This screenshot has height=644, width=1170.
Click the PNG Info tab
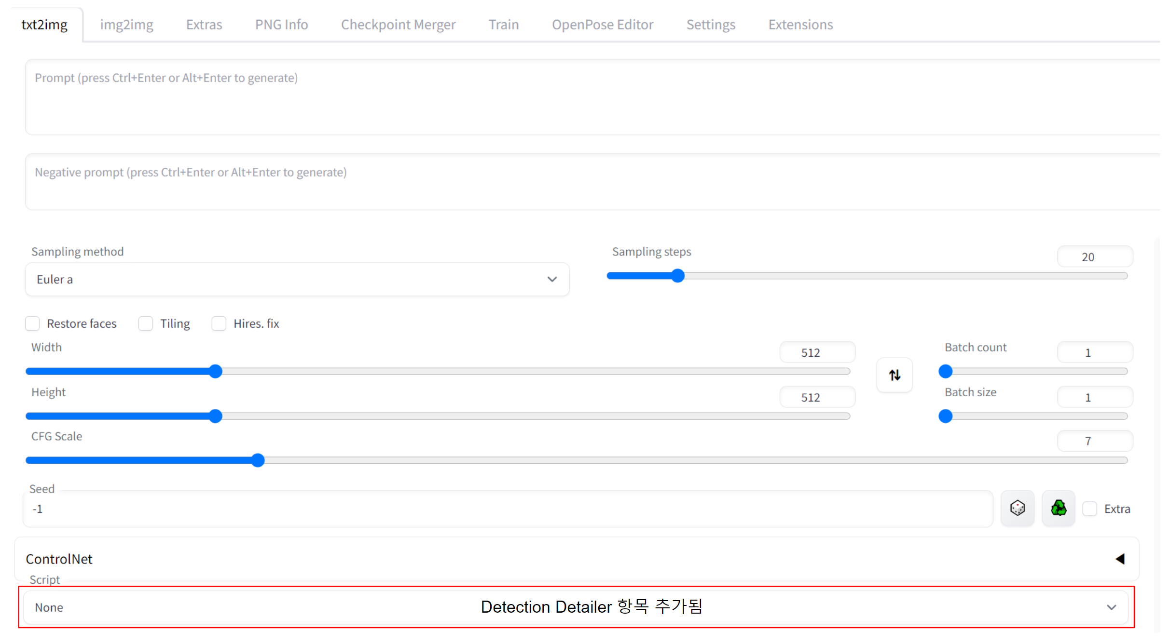point(281,25)
